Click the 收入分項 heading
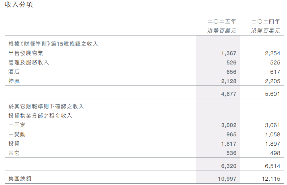The image size is (287, 185). pos(19,4)
